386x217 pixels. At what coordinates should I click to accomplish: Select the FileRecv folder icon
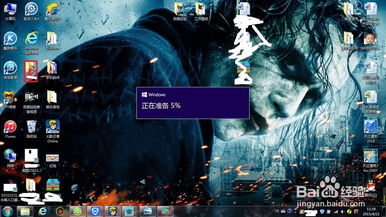pos(52,41)
